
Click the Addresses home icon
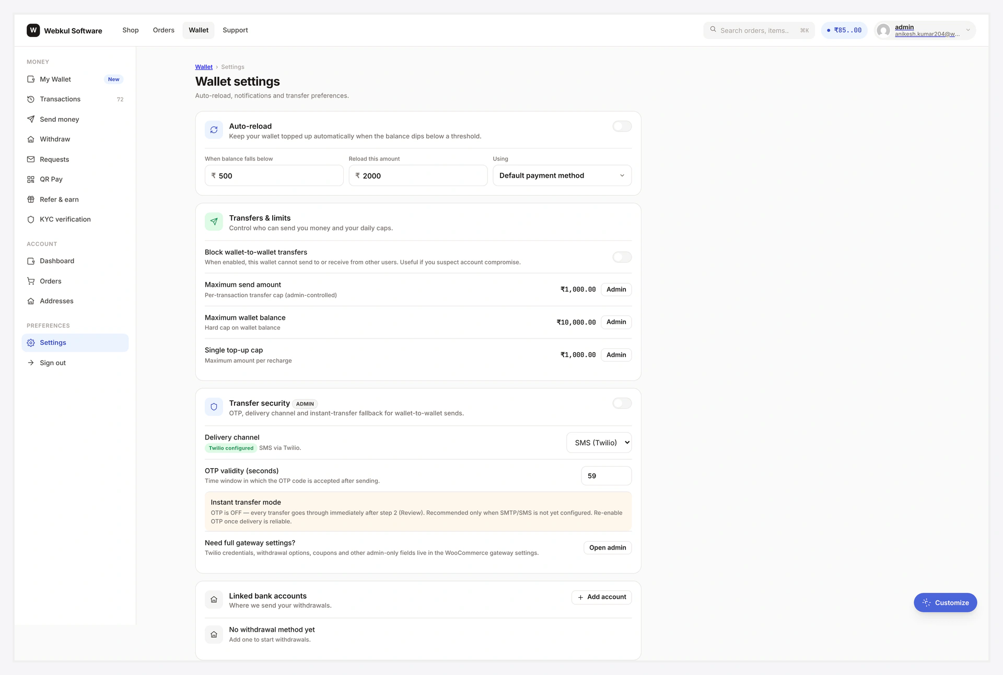click(31, 301)
